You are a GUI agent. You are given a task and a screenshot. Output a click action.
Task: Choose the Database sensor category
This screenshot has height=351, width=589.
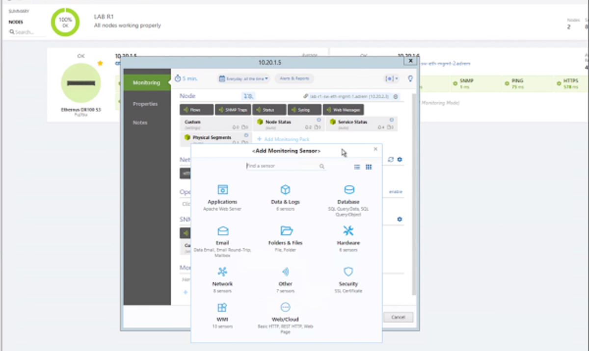click(348, 195)
